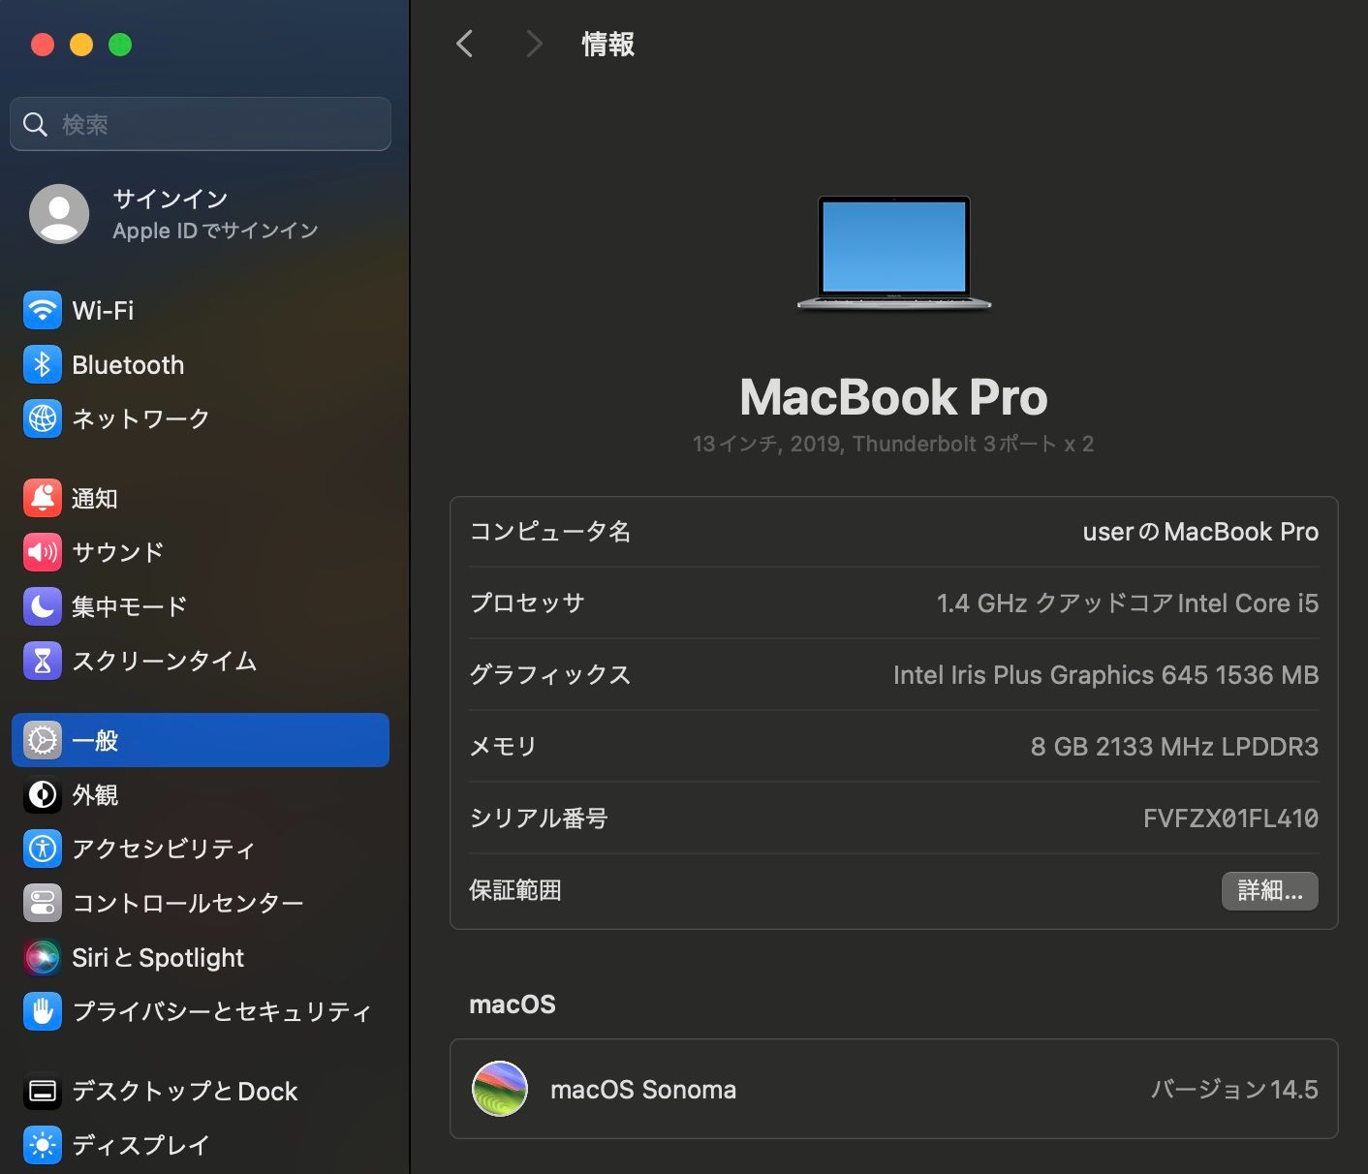Select the 一般 label in sidebar

pyautogui.click(x=95, y=740)
